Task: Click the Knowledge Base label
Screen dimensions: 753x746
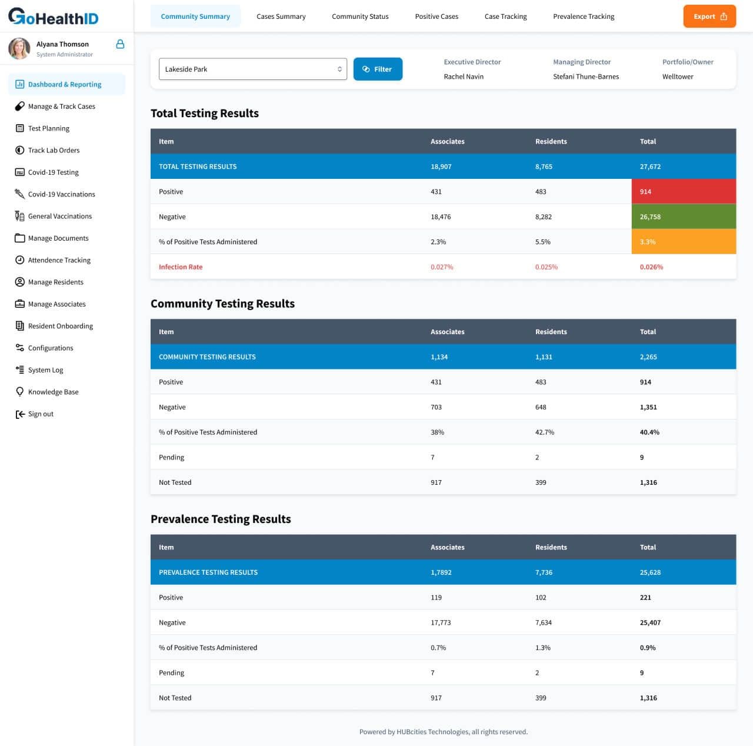Action: click(54, 392)
